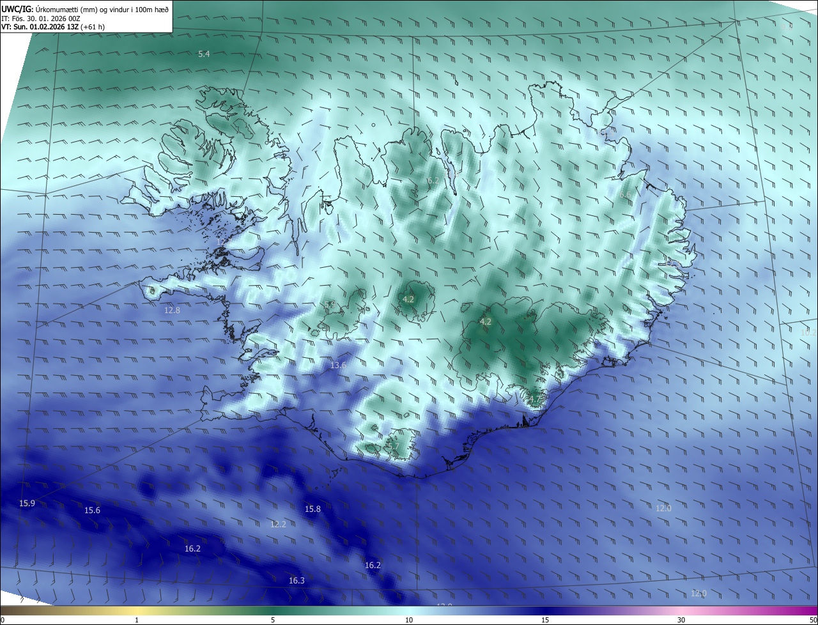Pick the pink colorbar section at 30
The width and height of the screenshot is (818, 625).
click(x=681, y=610)
